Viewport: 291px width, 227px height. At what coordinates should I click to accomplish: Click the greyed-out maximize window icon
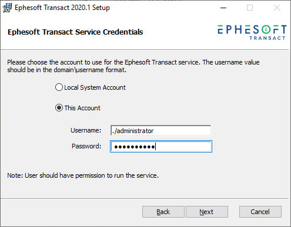(250, 8)
